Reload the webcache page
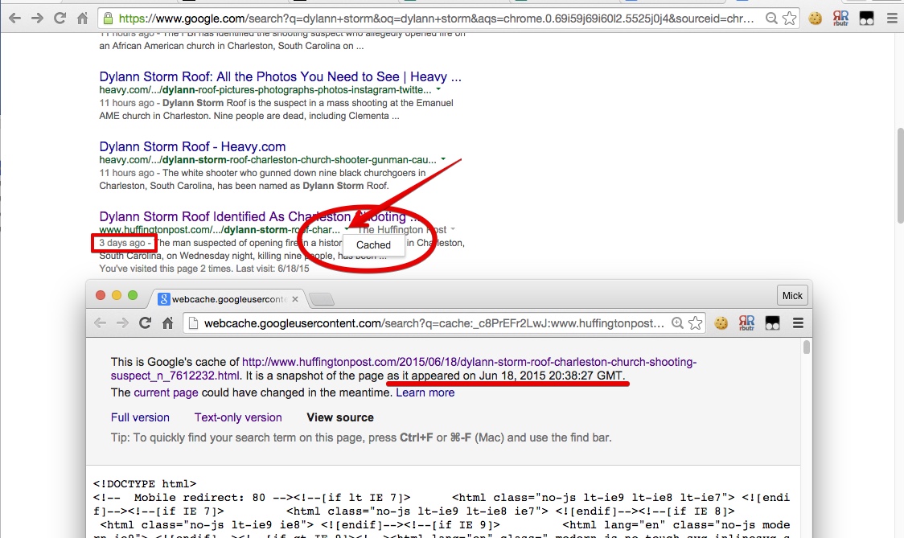Image resolution: width=904 pixels, height=538 pixels. click(x=145, y=323)
